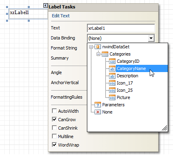Viewport: 173px width, 155px height.
Task: Collapse the Categories tree node
Action: (98, 54)
